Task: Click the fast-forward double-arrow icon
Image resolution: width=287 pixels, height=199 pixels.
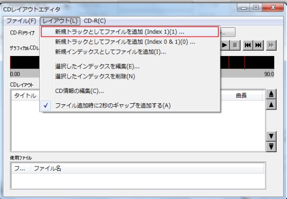Action: [x=271, y=45]
